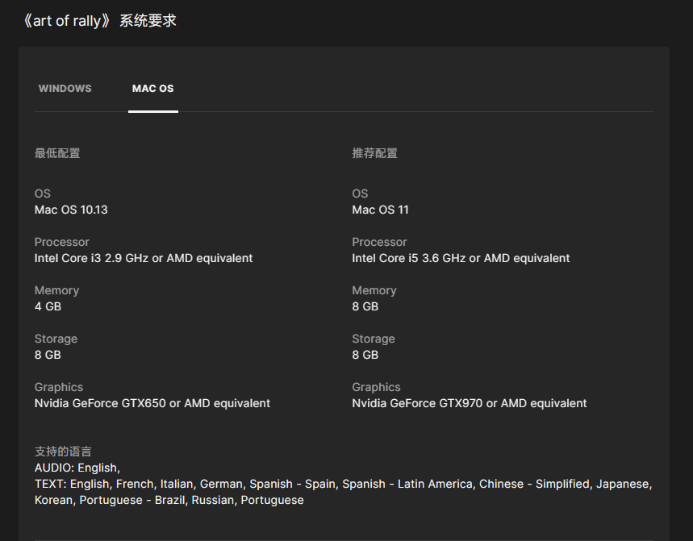Click the Intel Core i5 3.6 GHz processor text
The height and width of the screenshot is (541, 693).
(461, 258)
